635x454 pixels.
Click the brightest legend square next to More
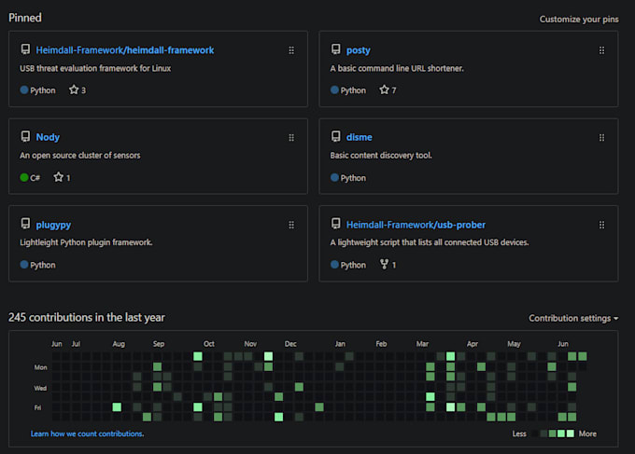(x=571, y=433)
